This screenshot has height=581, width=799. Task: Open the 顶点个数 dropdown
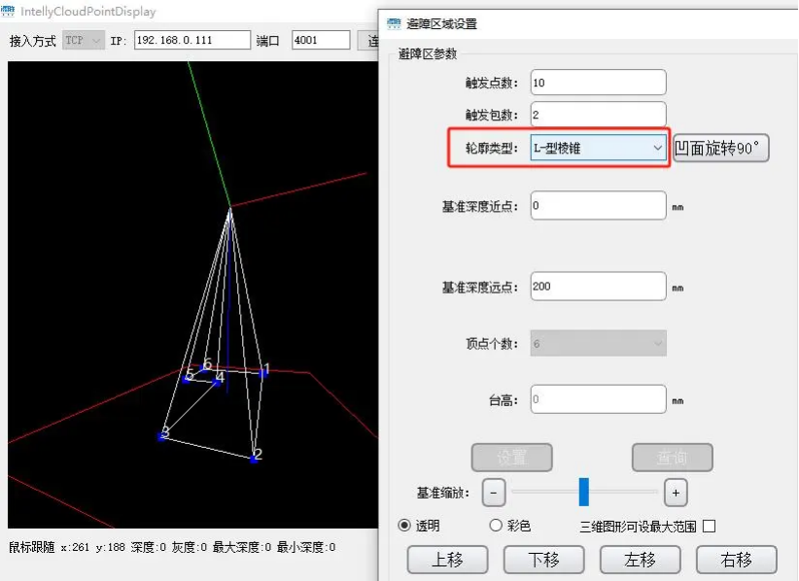598,343
